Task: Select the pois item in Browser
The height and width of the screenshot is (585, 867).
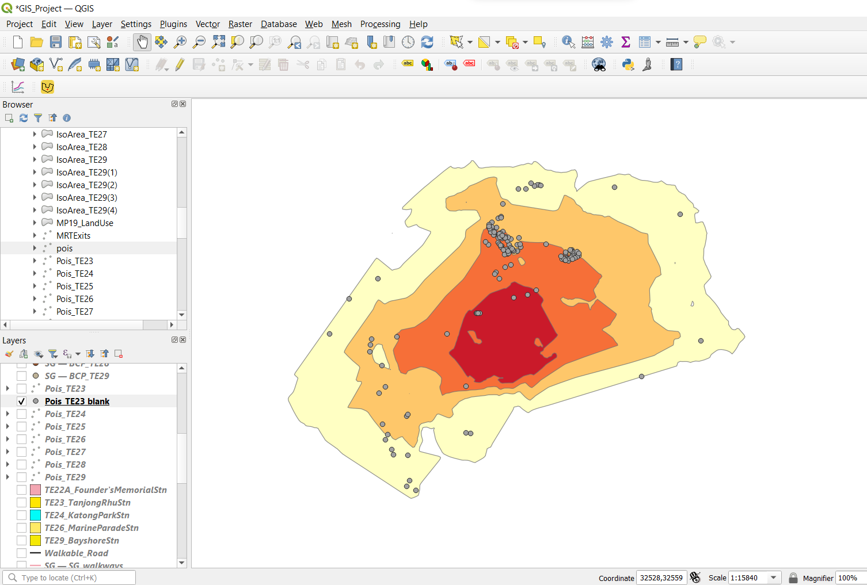Action: (64, 248)
